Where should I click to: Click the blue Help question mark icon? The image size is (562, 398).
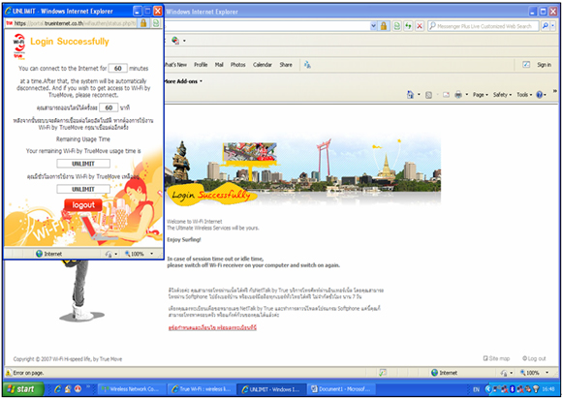[540, 95]
